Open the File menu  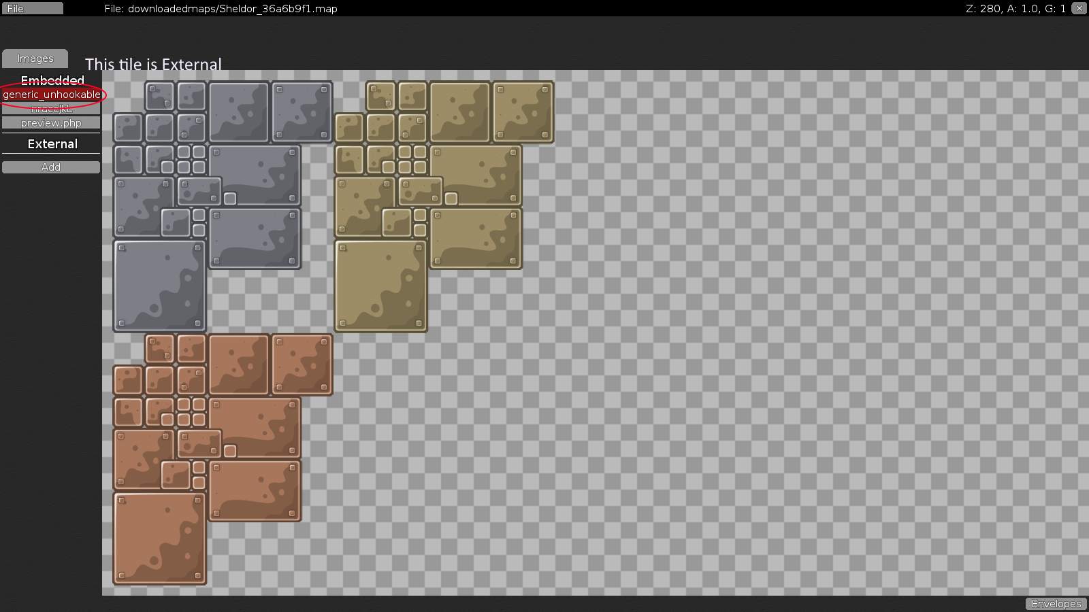point(32,8)
